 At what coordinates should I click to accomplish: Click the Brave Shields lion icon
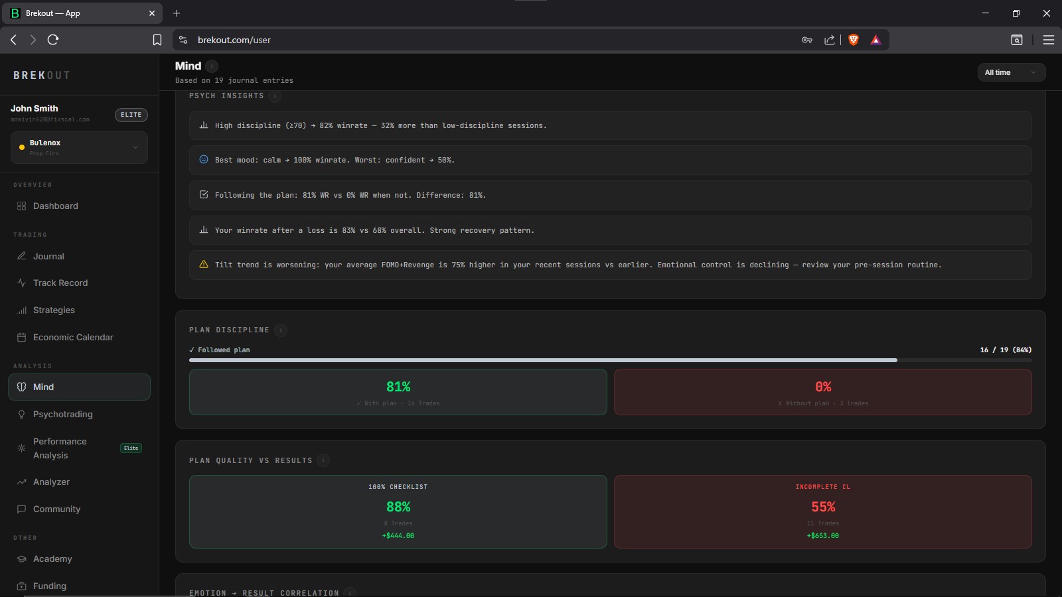click(854, 40)
